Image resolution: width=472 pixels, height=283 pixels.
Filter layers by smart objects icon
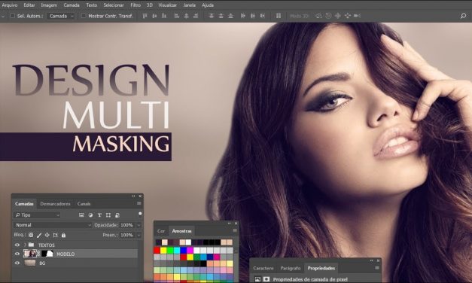coord(117,215)
